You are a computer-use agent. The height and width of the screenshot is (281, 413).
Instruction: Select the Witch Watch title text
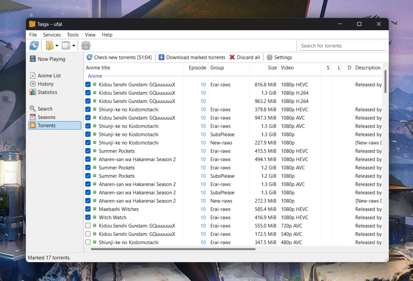pos(113,218)
